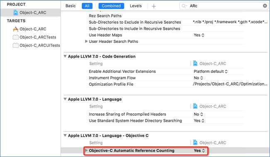
Task: Select Sub-Directories to Exclude in Recursive Searches
Action: (135, 22)
